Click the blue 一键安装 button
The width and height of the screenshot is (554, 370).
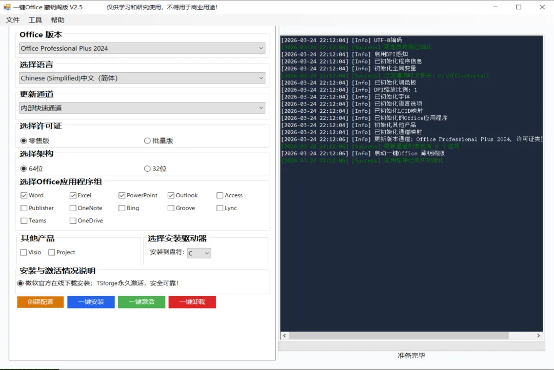pos(91,302)
